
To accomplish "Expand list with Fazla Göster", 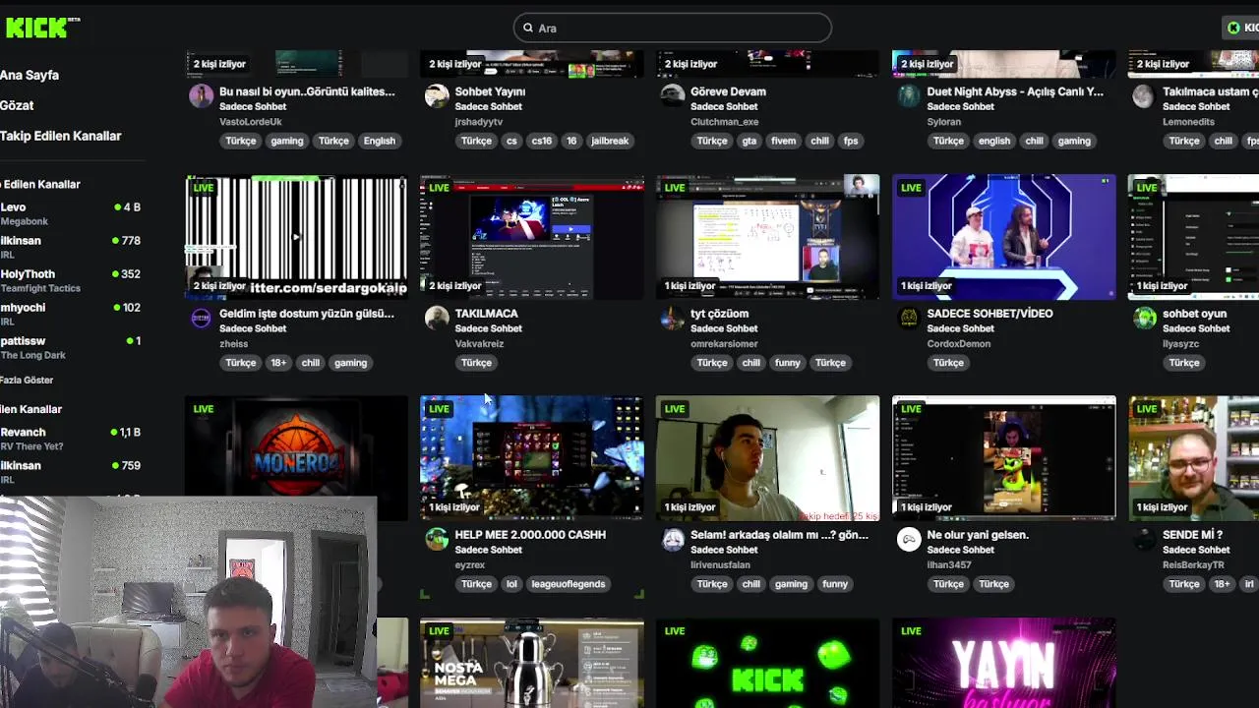I will click(27, 380).
